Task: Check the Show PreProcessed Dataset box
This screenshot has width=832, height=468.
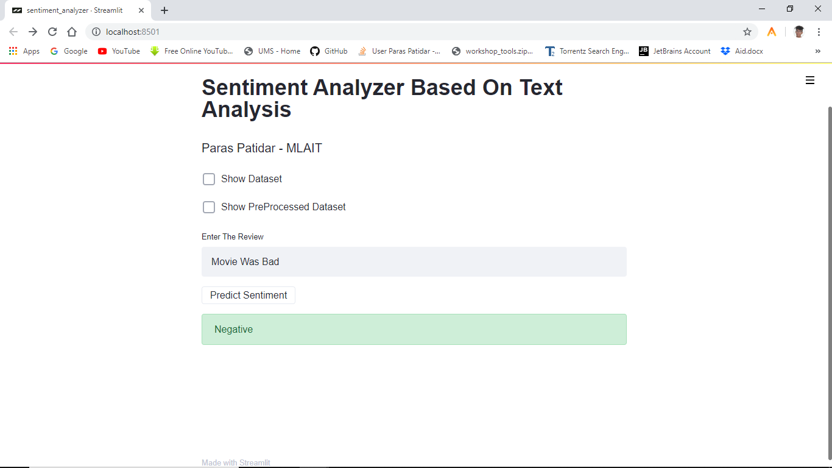Action: point(209,207)
